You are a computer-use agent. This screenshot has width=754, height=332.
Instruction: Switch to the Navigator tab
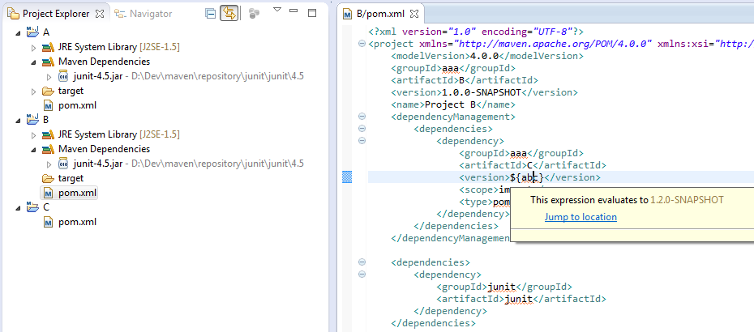coord(144,14)
